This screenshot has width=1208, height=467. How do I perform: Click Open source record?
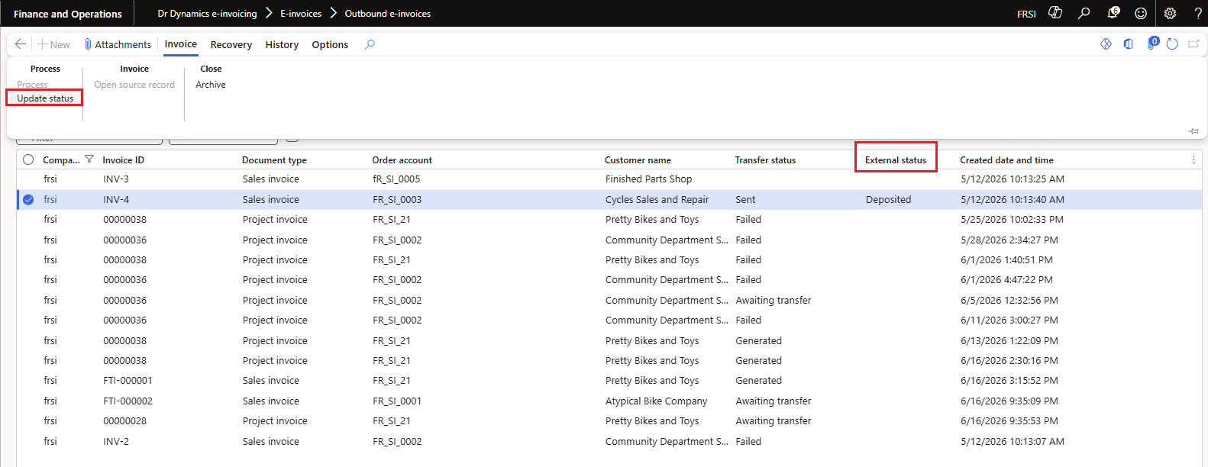pyautogui.click(x=134, y=85)
